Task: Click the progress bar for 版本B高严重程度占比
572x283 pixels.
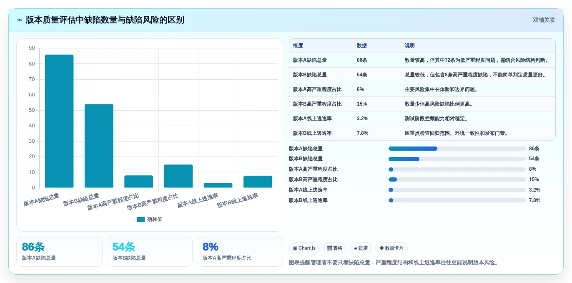Action: (457, 179)
